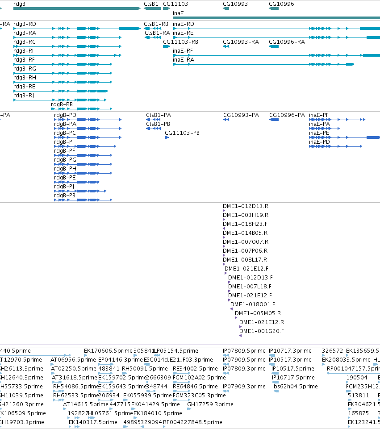Select protein CtsB1-PB
The height and width of the screenshot is (429, 380).
[158, 124]
